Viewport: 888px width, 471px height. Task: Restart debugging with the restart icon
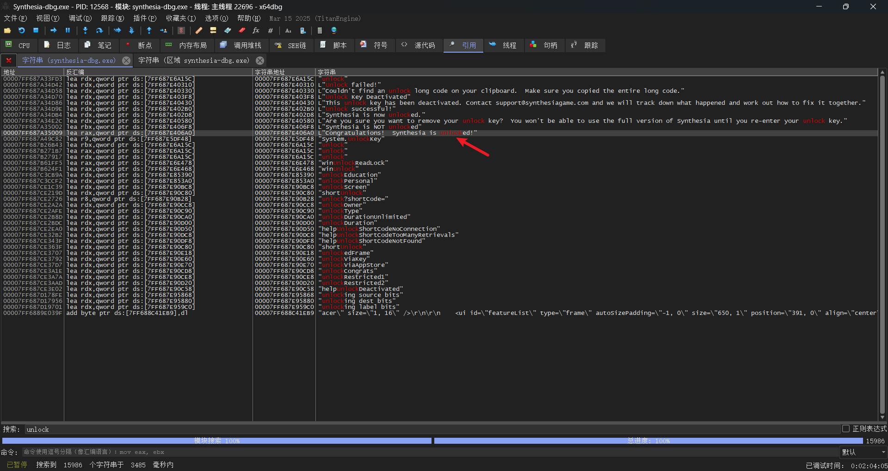click(22, 30)
